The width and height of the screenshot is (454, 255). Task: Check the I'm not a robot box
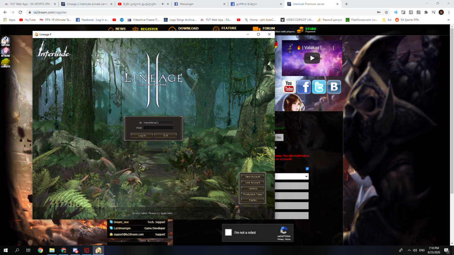click(228, 232)
